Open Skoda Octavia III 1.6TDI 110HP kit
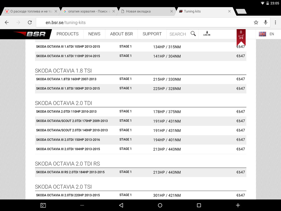 click(68, 56)
